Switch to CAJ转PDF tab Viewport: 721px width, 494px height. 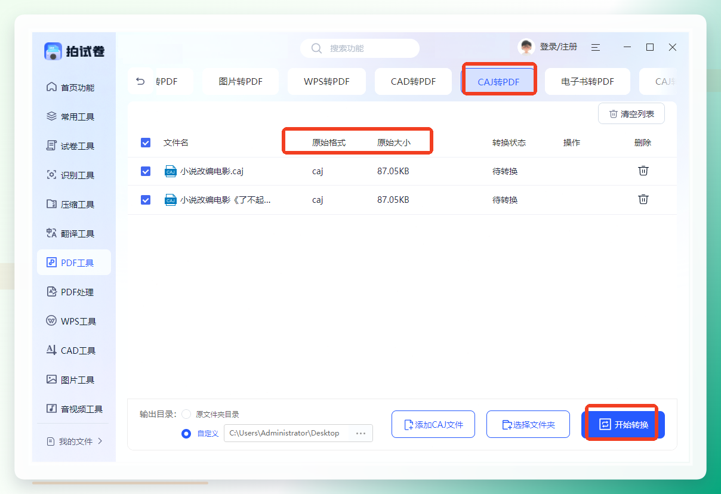498,82
